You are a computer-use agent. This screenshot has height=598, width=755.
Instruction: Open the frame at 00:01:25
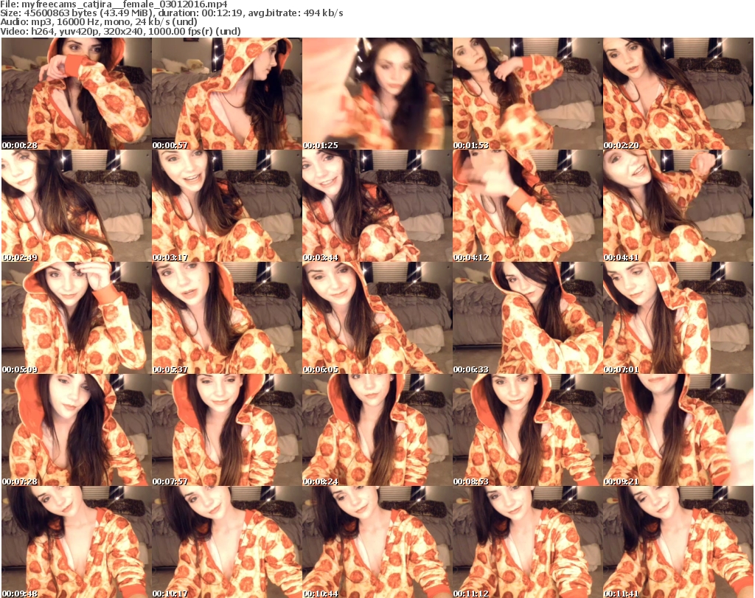(377, 94)
